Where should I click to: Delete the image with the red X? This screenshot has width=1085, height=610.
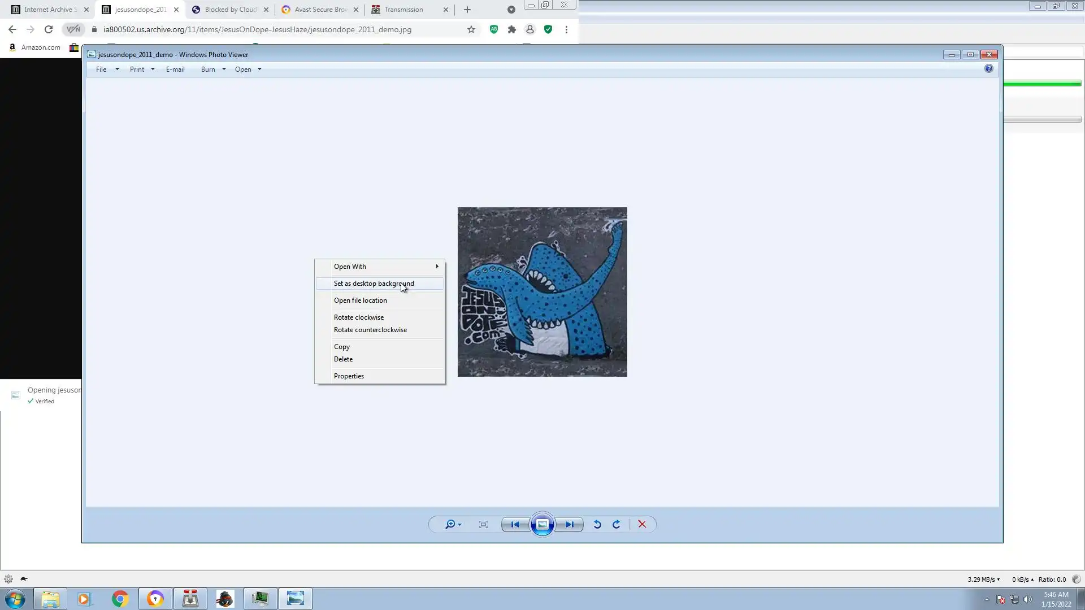click(x=642, y=525)
